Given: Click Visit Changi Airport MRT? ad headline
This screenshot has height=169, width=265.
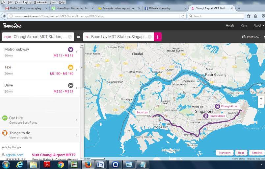Looking at the screenshot, I should [54, 155].
